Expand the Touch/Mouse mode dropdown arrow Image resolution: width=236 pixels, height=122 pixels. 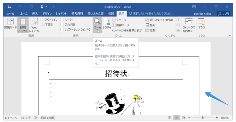point(46,7)
